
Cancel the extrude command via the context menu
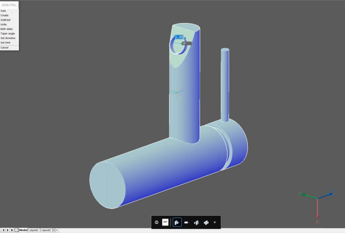pyautogui.click(x=4, y=47)
